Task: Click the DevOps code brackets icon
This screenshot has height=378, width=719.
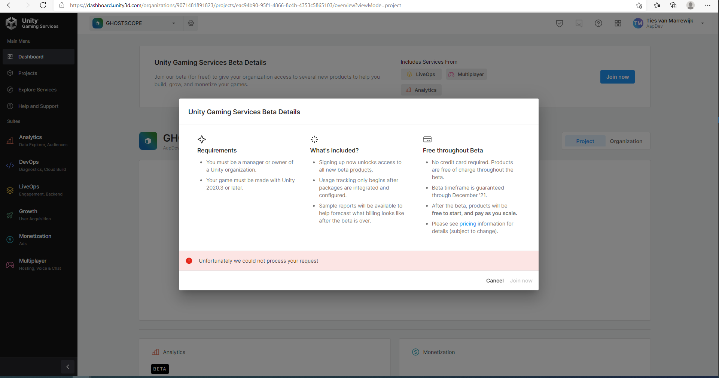Action: [x=10, y=165]
